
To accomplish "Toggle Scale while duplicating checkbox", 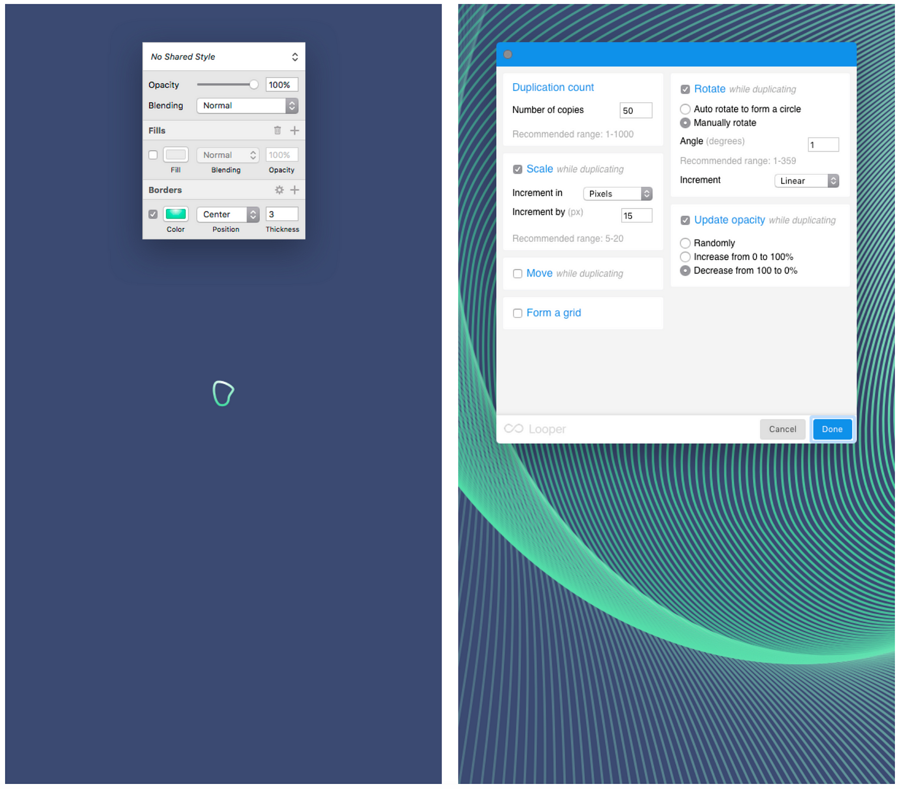I will click(517, 169).
